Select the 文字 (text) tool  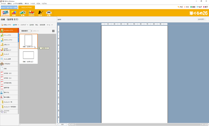coord(40,13)
